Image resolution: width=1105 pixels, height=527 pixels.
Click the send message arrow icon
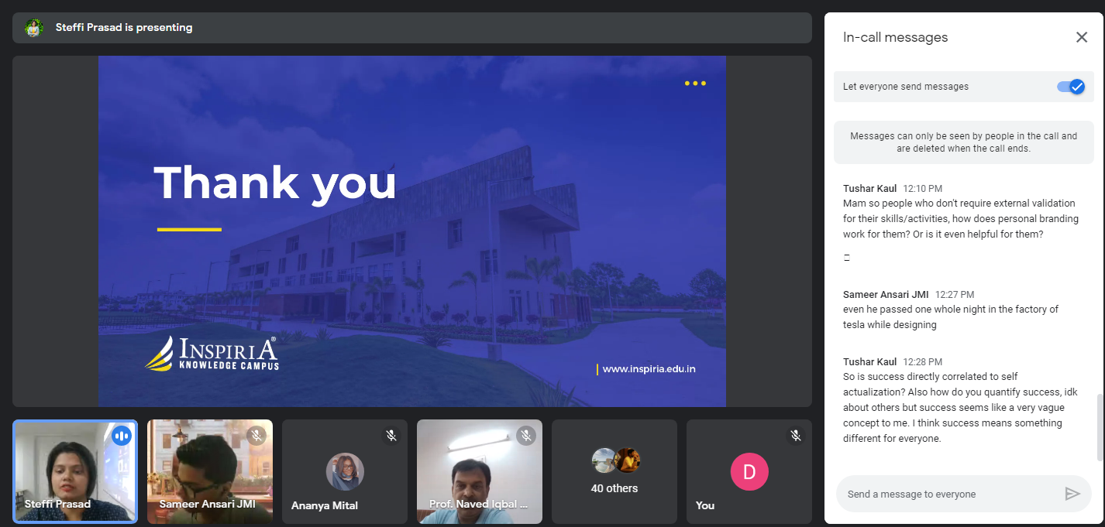(x=1072, y=494)
